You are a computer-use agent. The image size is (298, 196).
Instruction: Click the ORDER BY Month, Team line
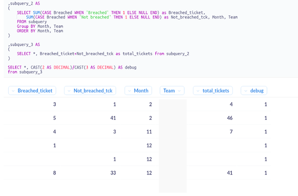coord(40,31)
